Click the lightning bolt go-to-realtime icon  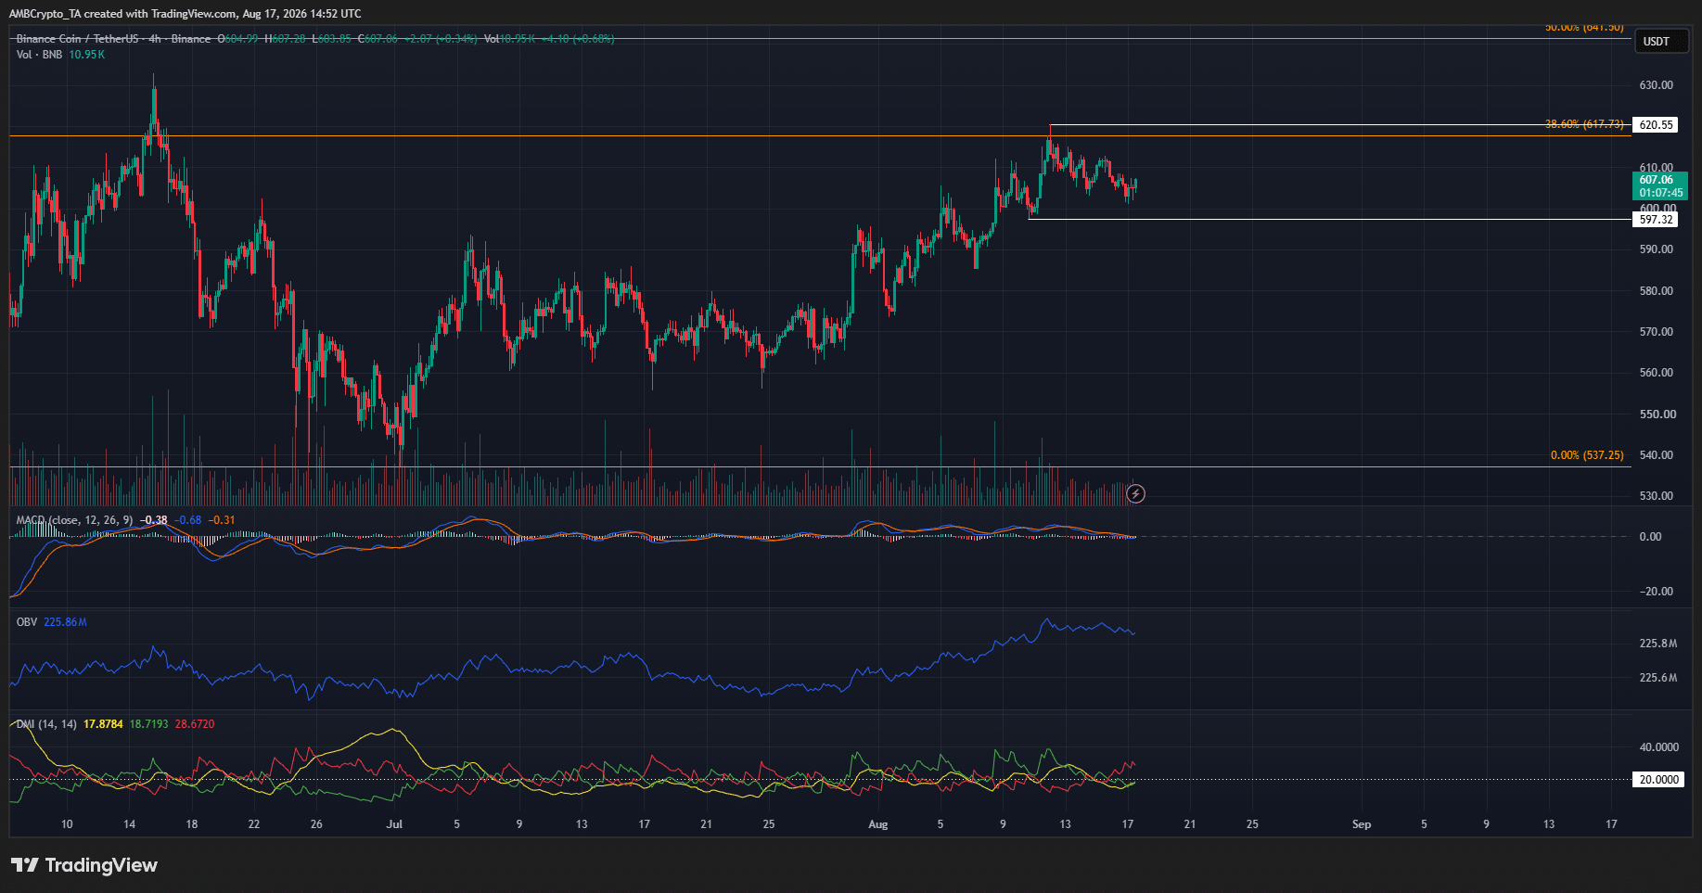click(x=1135, y=494)
